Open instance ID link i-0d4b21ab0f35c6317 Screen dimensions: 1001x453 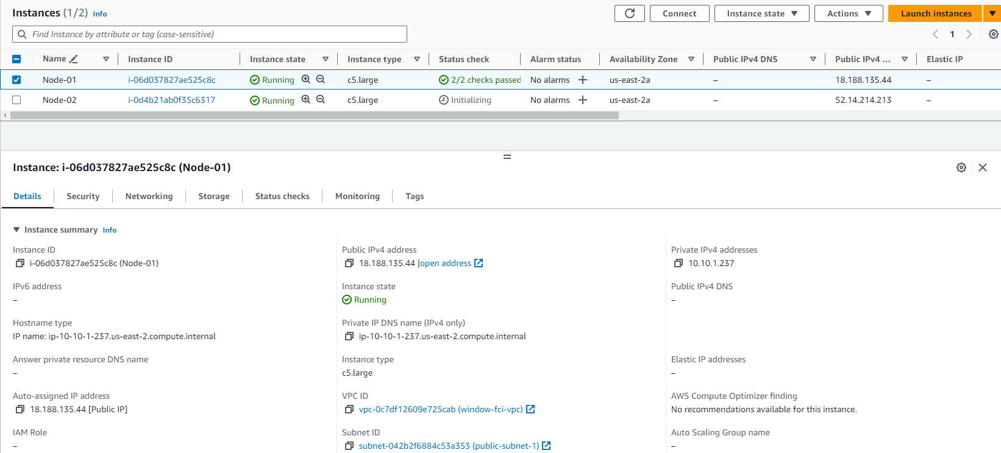[171, 100]
